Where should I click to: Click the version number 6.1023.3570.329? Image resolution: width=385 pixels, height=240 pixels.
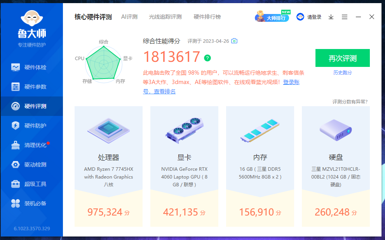point(32,228)
